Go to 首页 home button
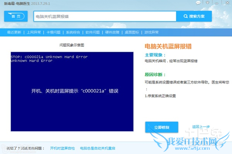The height and width of the screenshot is (154, 232). (x=16, y=16)
